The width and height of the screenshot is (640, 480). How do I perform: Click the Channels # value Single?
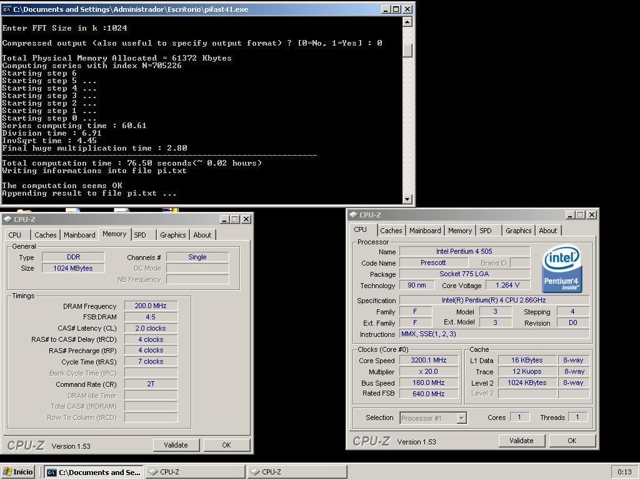(197, 257)
